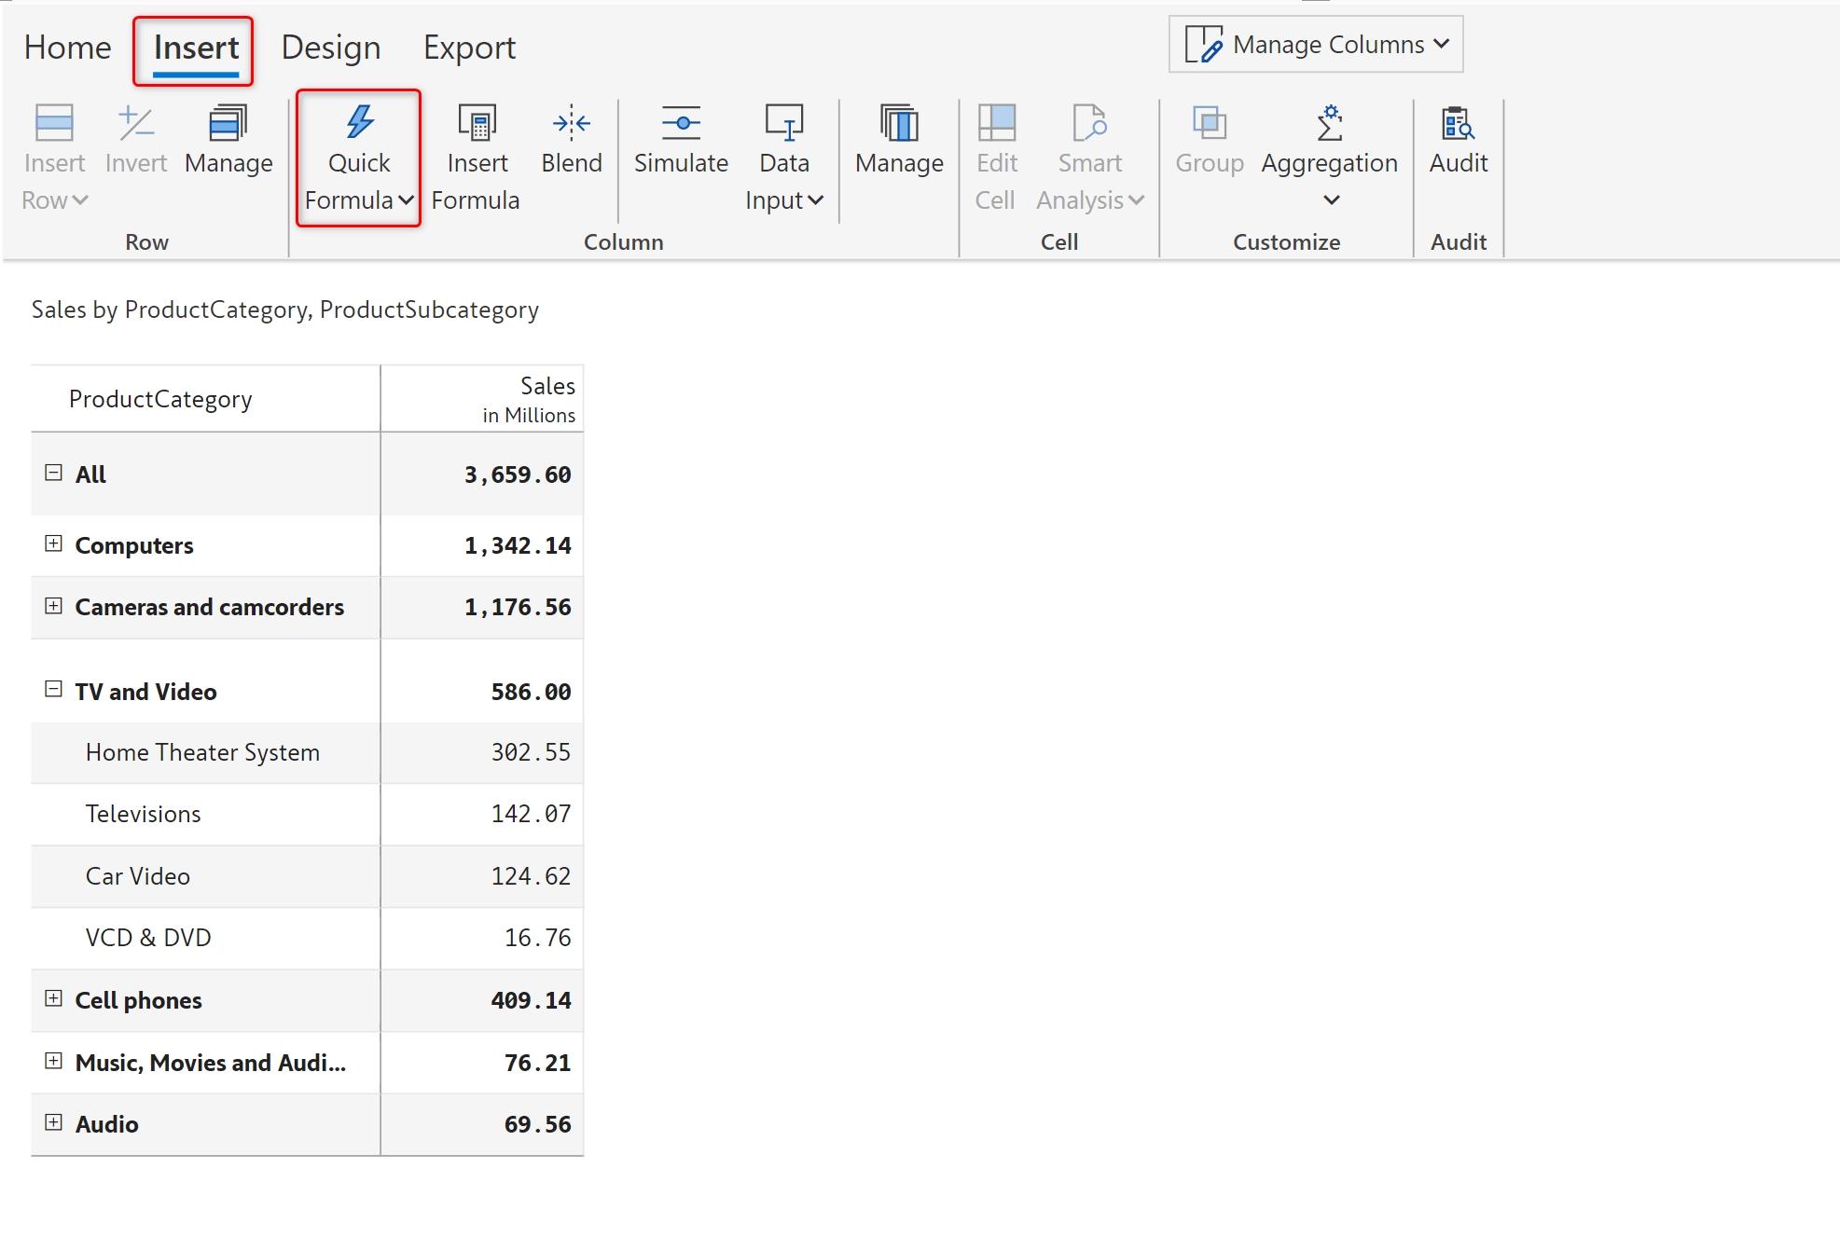Image resolution: width=1840 pixels, height=1237 pixels.
Task: Switch to the Export tab
Action: 469,48
